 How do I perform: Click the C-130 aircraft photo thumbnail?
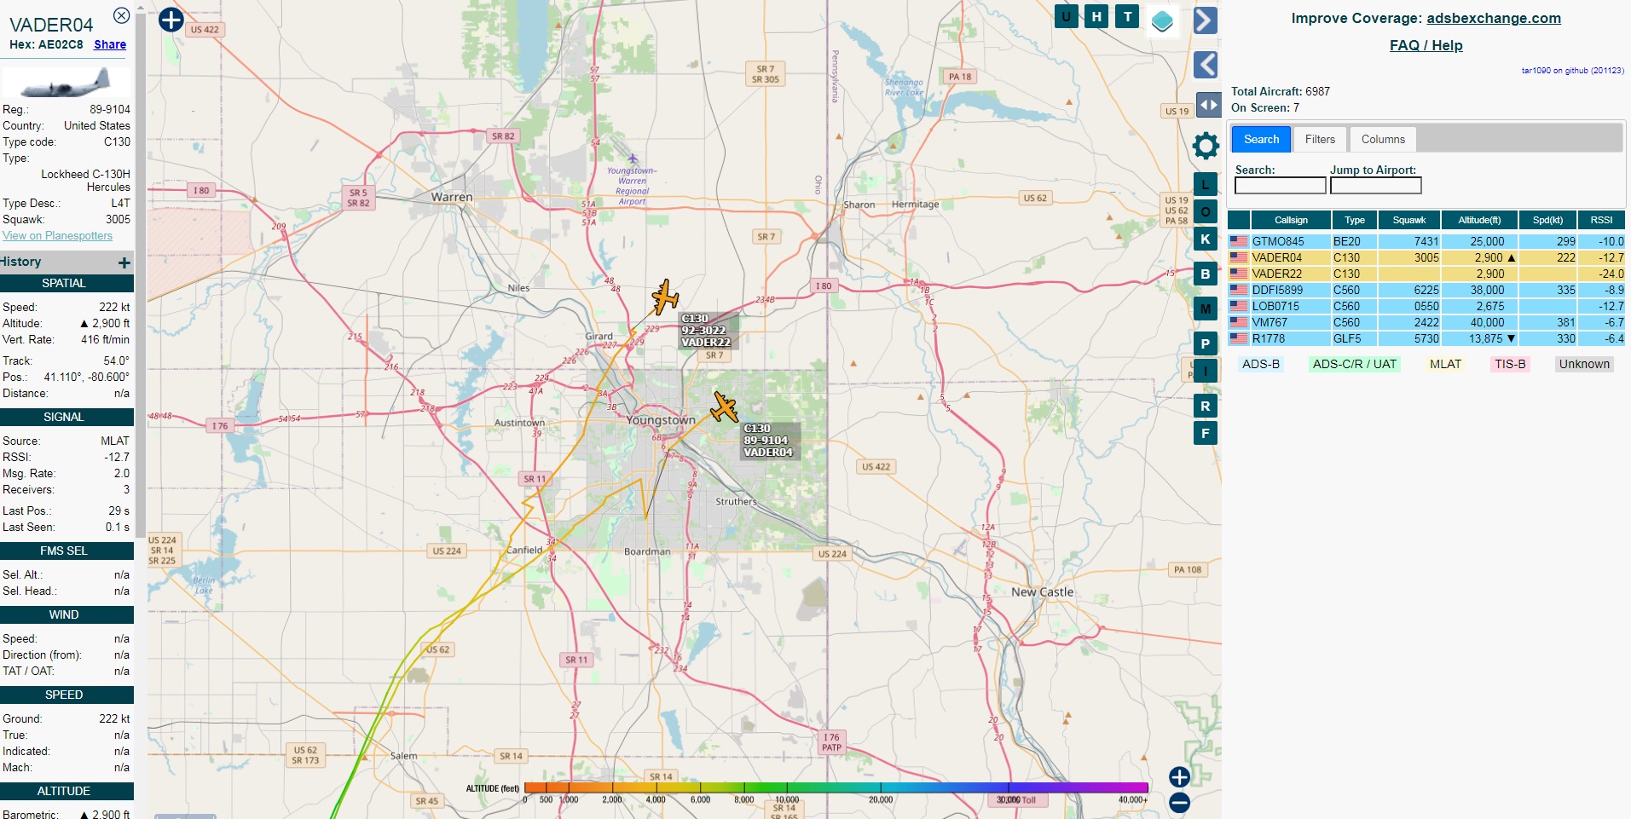click(x=67, y=83)
